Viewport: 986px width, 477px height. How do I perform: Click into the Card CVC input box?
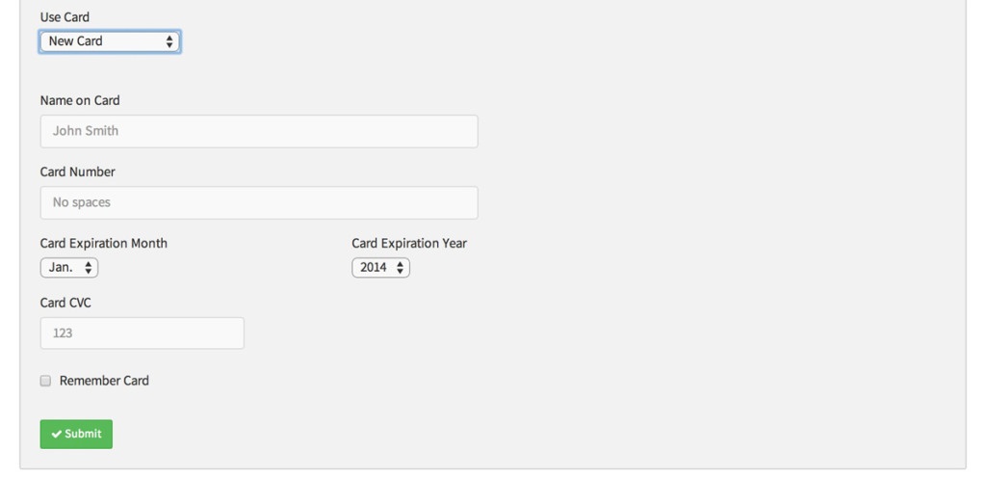pos(142,333)
